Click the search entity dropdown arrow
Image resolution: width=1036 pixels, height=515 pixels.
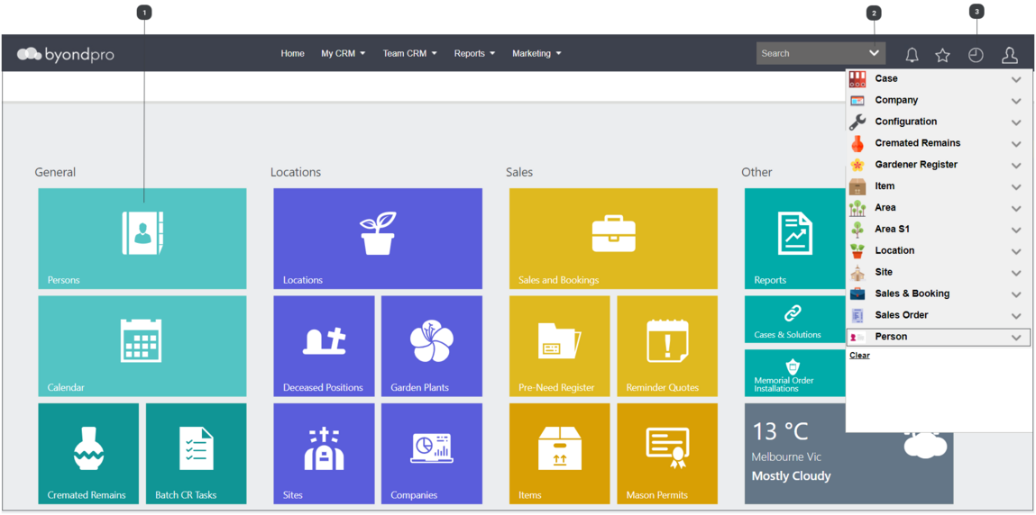874,53
